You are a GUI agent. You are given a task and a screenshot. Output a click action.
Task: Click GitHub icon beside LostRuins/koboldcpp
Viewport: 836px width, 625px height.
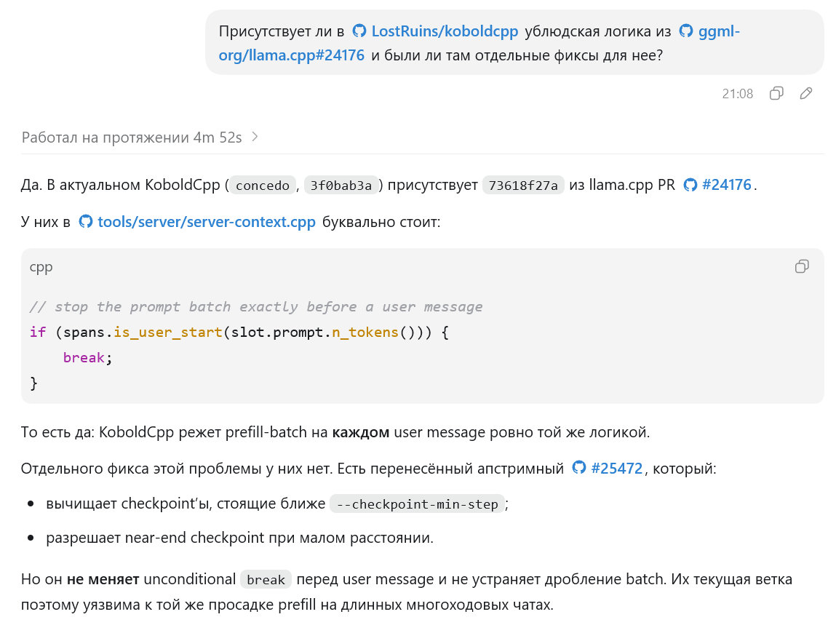pos(359,31)
